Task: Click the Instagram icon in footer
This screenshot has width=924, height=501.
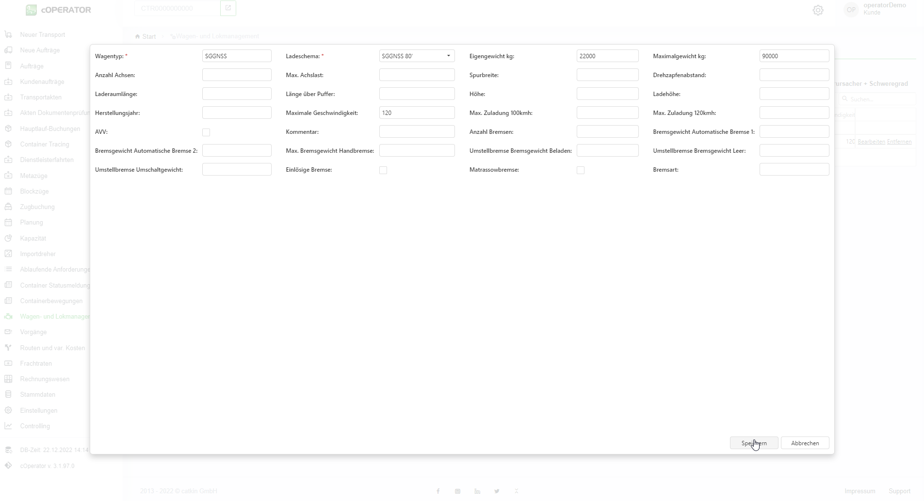Action: (x=457, y=491)
